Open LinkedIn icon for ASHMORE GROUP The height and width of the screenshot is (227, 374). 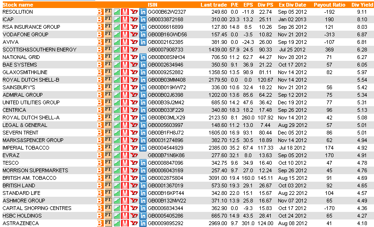[x=142, y=201]
